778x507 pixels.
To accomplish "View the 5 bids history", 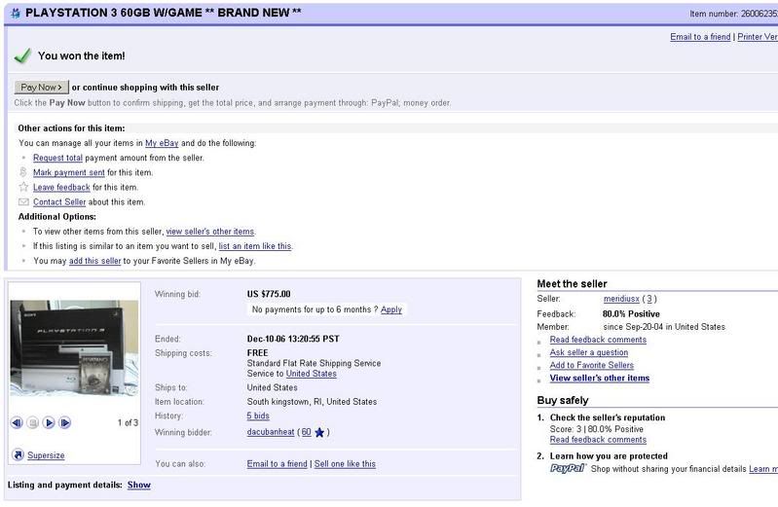I will [x=258, y=416].
